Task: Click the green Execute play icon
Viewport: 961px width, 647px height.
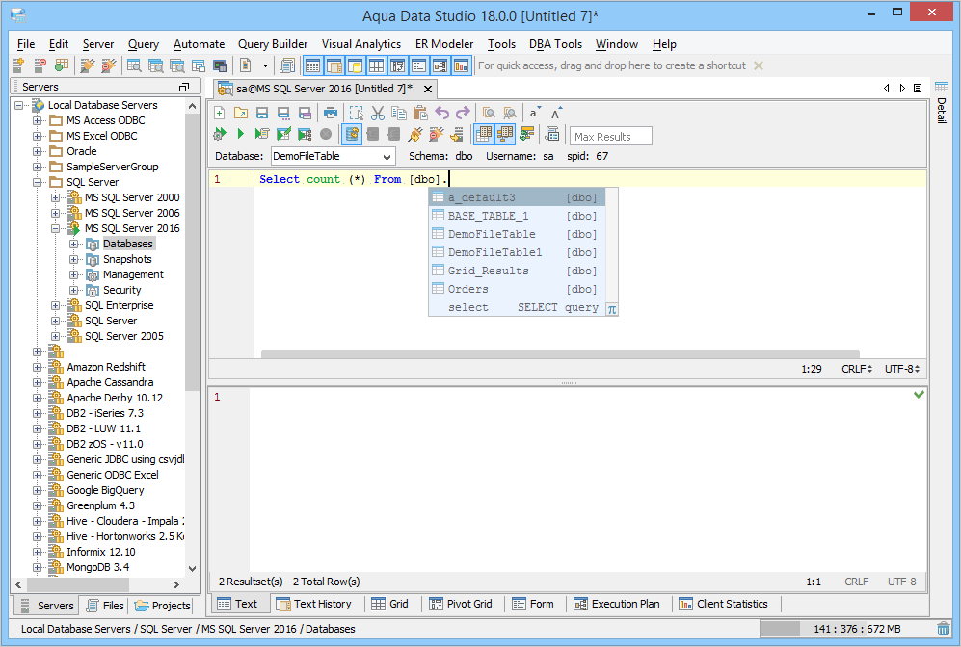Action: 241,134
